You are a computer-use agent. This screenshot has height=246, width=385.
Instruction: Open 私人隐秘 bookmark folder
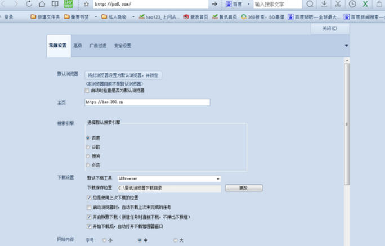(114, 17)
